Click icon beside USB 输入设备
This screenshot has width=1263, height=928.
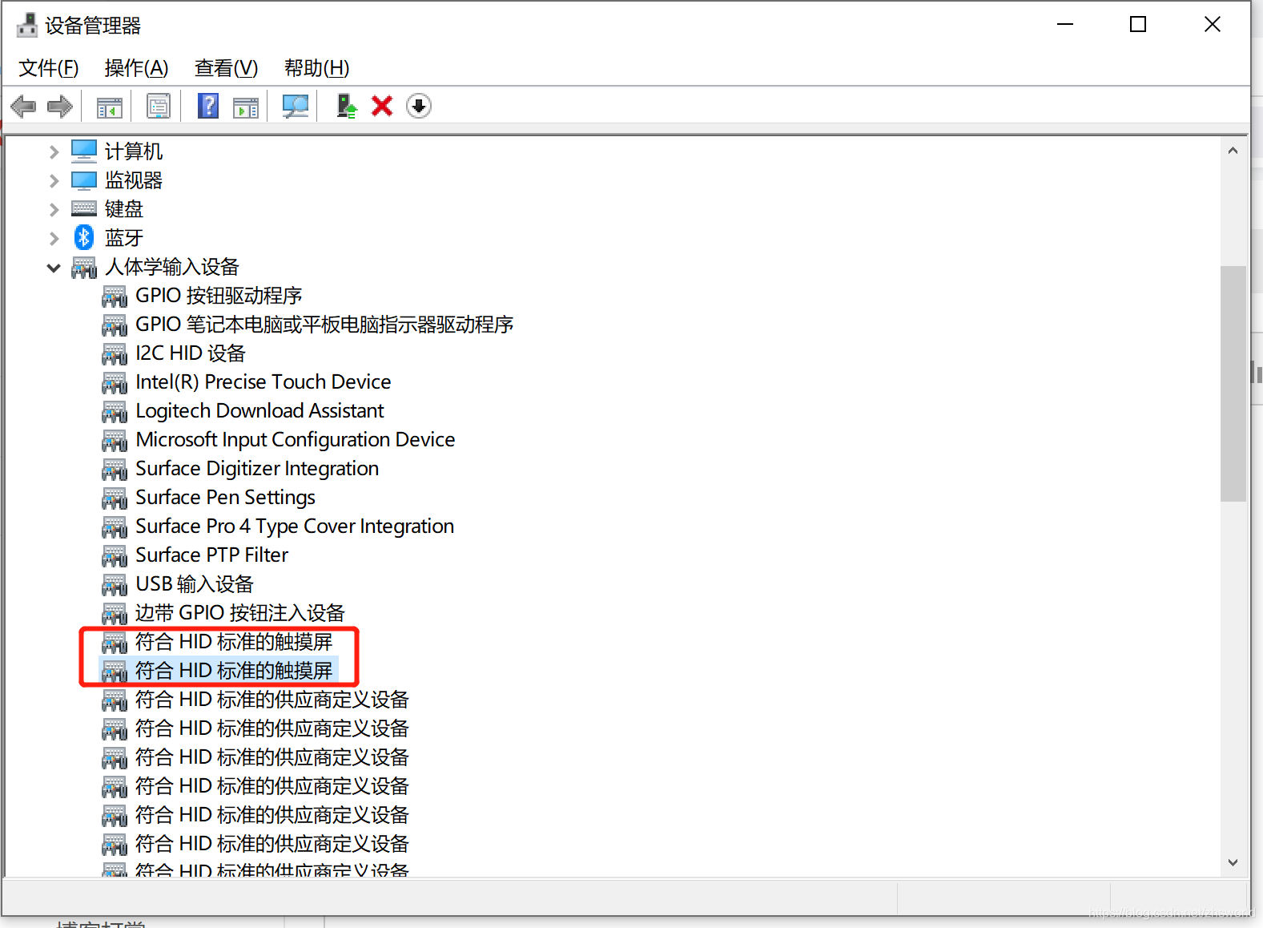(115, 585)
